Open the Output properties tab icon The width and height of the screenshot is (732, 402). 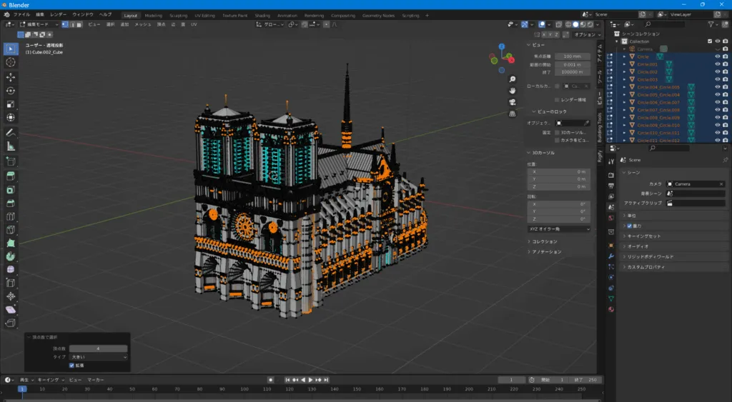611,186
